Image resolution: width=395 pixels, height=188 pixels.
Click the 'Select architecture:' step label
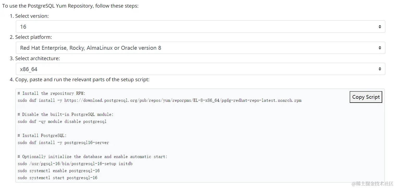pyautogui.click(x=37, y=58)
